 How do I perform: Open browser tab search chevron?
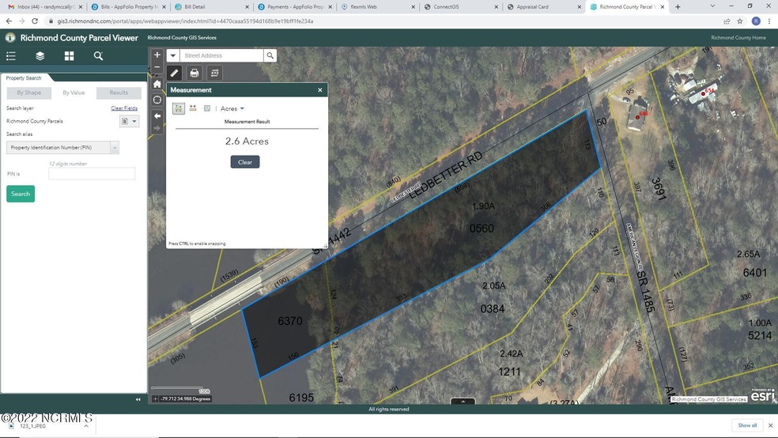tap(712, 6)
